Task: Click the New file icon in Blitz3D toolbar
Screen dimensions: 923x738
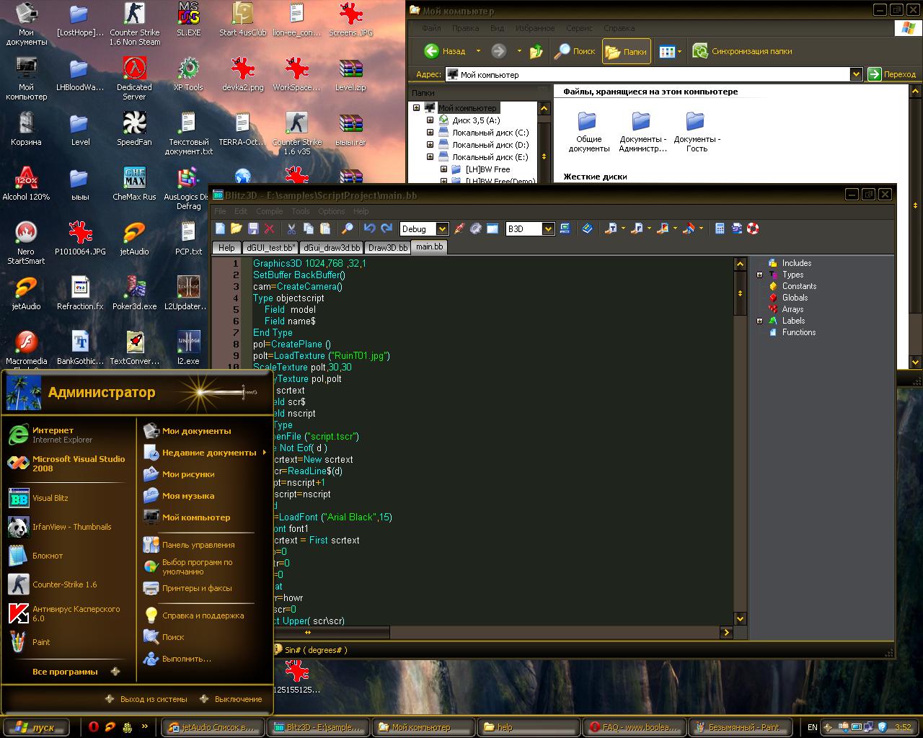Action: coord(221,228)
